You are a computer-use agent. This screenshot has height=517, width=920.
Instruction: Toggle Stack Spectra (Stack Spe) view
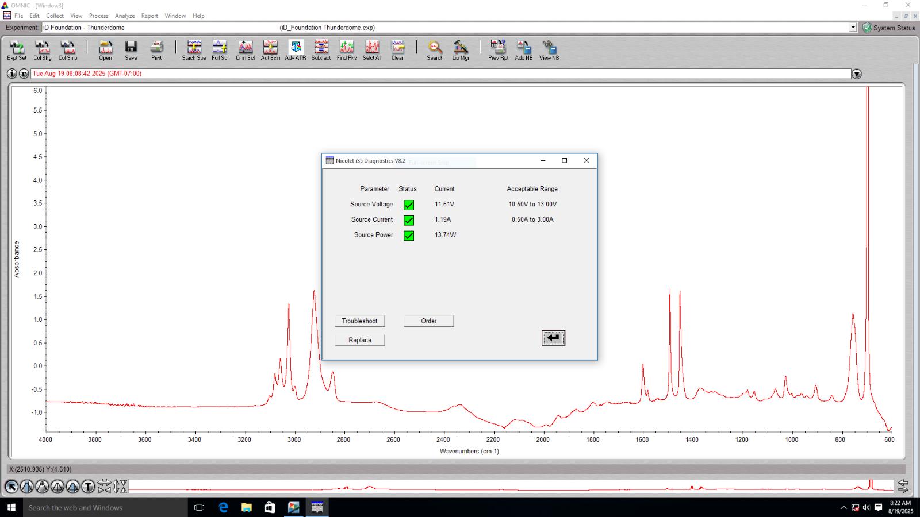click(194, 50)
